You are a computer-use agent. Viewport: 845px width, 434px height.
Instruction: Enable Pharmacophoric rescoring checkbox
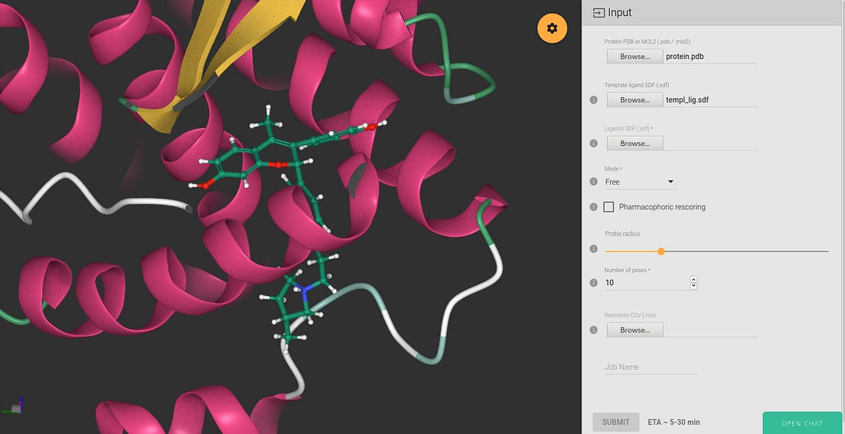[608, 207]
